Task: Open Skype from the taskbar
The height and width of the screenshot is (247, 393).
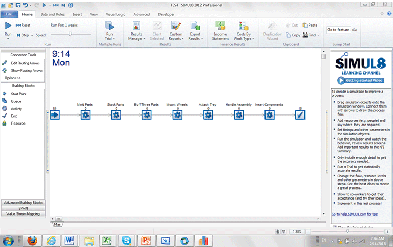Action: tap(126, 241)
